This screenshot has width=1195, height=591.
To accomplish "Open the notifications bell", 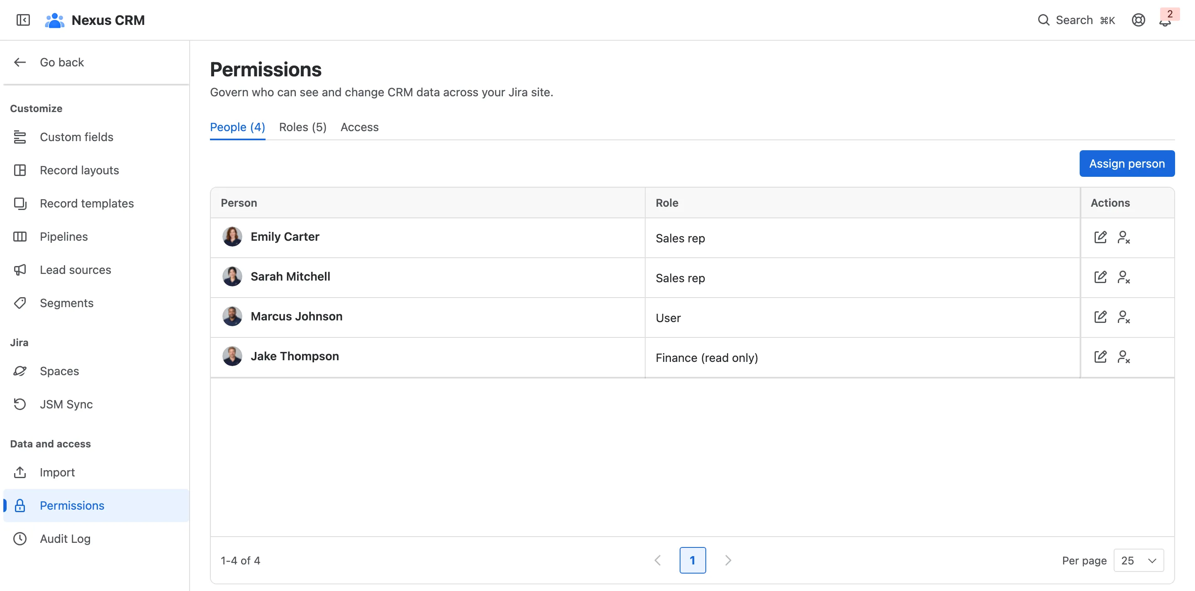I will pos(1165,20).
